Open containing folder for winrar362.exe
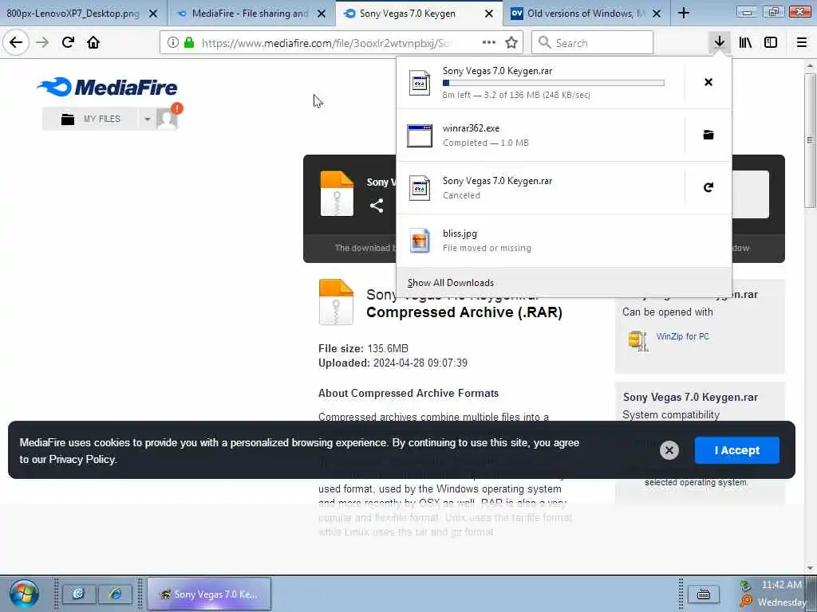 (x=708, y=135)
